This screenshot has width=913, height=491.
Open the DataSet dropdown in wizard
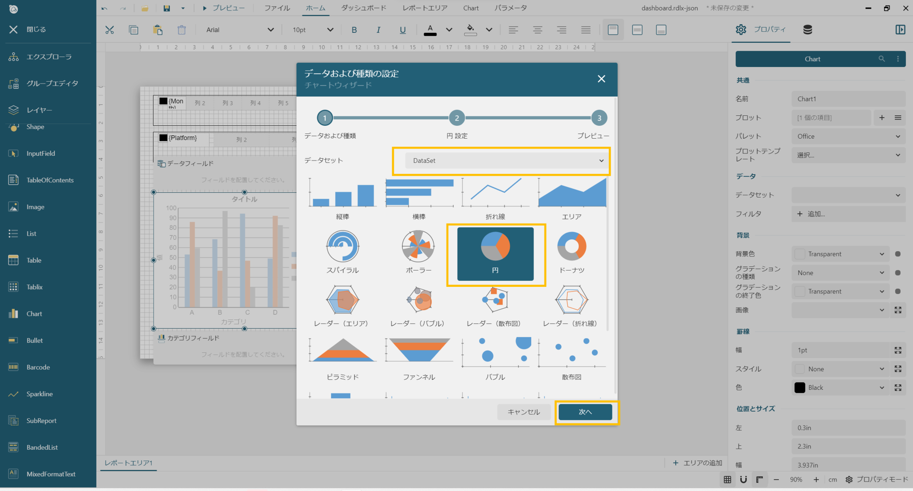[x=507, y=161]
